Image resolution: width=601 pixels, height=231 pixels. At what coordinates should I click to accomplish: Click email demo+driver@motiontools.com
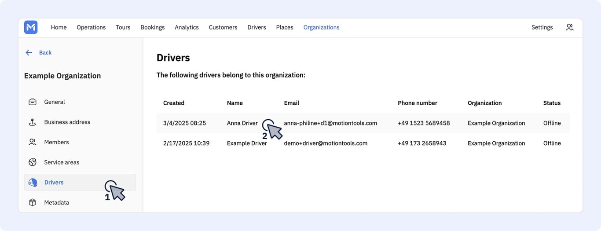click(x=326, y=143)
